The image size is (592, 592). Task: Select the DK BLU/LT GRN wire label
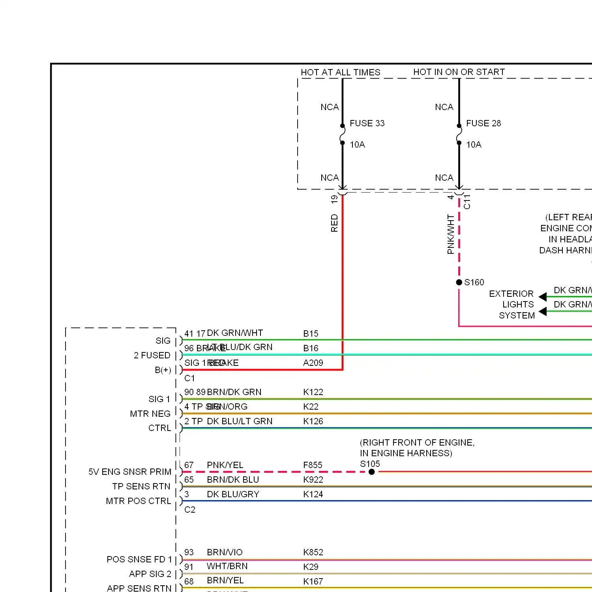point(240,421)
